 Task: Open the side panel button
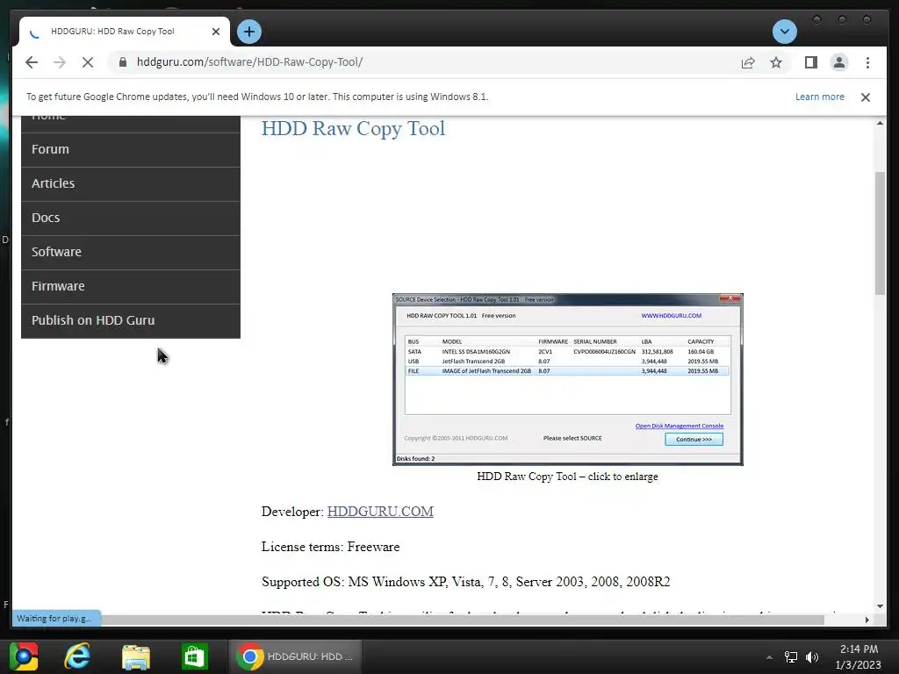pyautogui.click(x=810, y=62)
